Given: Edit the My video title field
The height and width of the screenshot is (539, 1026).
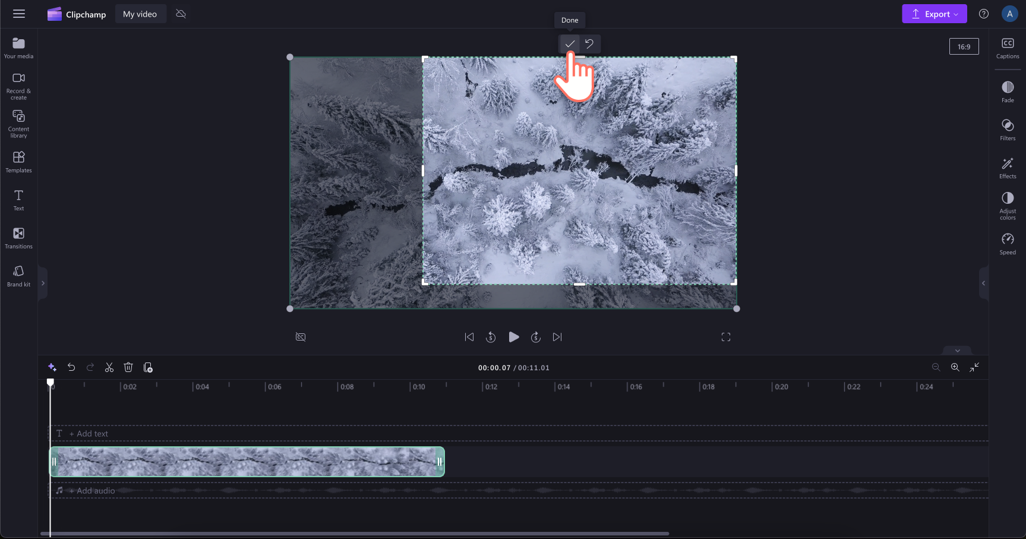Looking at the screenshot, I should coord(140,14).
